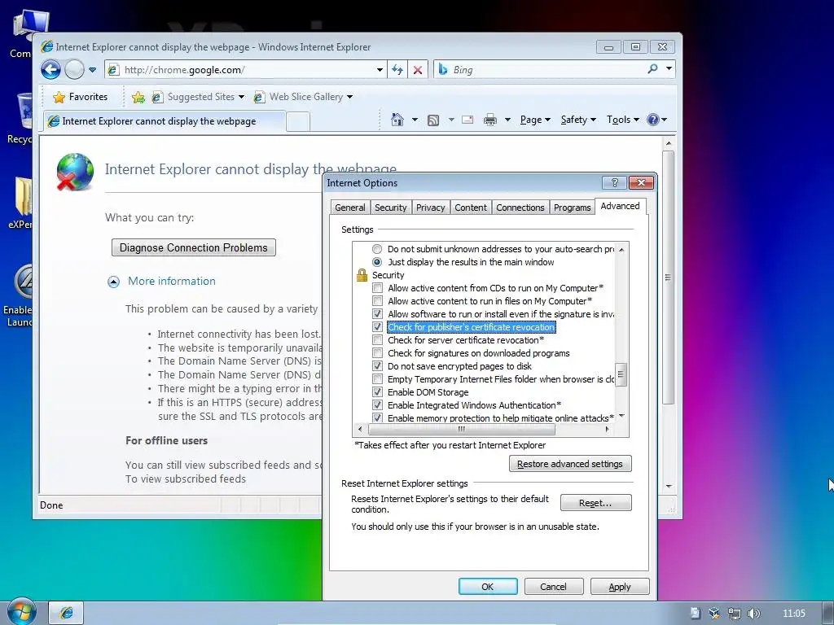Click the settings list vertical scrollbar thumb

click(621, 374)
